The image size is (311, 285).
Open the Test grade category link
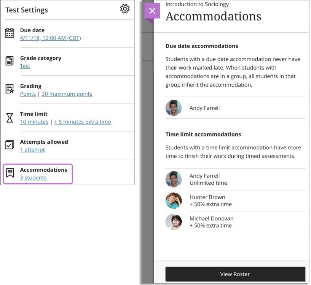[25, 66]
